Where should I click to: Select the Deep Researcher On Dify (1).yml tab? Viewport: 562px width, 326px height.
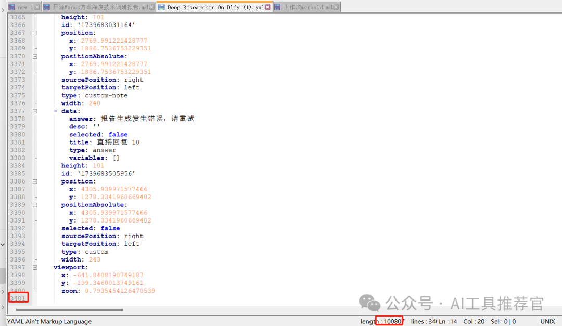coord(214,7)
